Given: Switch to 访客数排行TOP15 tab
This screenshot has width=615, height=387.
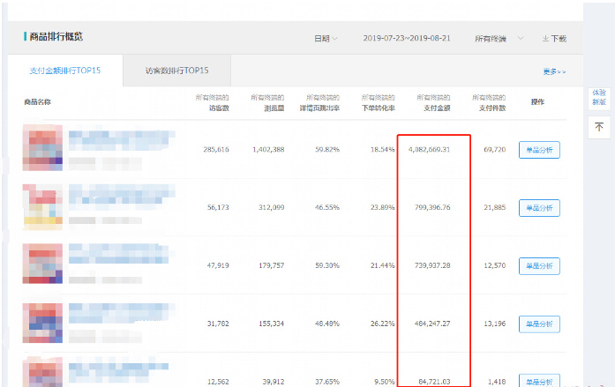Looking at the screenshot, I should (176, 71).
